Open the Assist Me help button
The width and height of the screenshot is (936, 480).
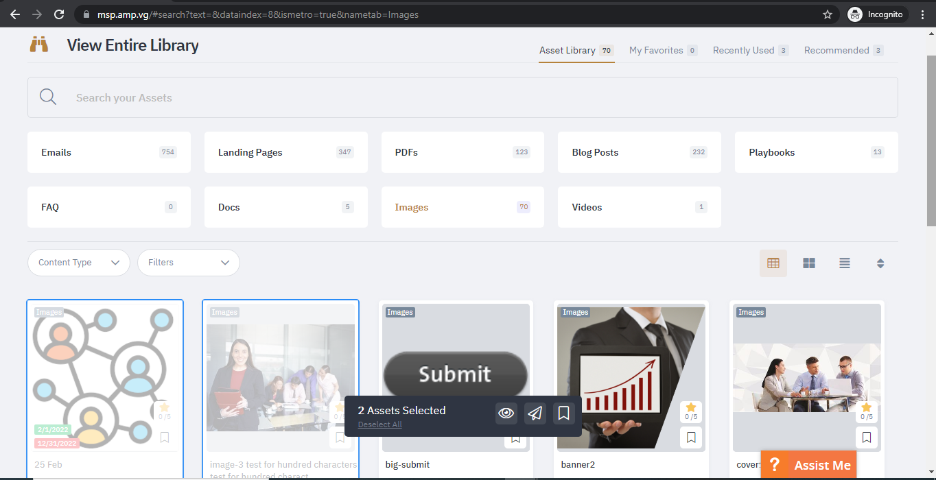[x=809, y=465]
